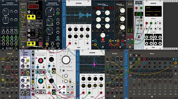The image size is (178, 99).
Task: Hit the red BYPASS button on Delay Plus
Action: 103,40
